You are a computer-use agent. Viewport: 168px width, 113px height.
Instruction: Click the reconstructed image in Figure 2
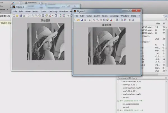pos(107,46)
